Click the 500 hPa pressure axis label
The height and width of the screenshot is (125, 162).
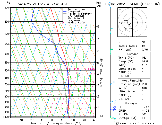click(7, 54)
